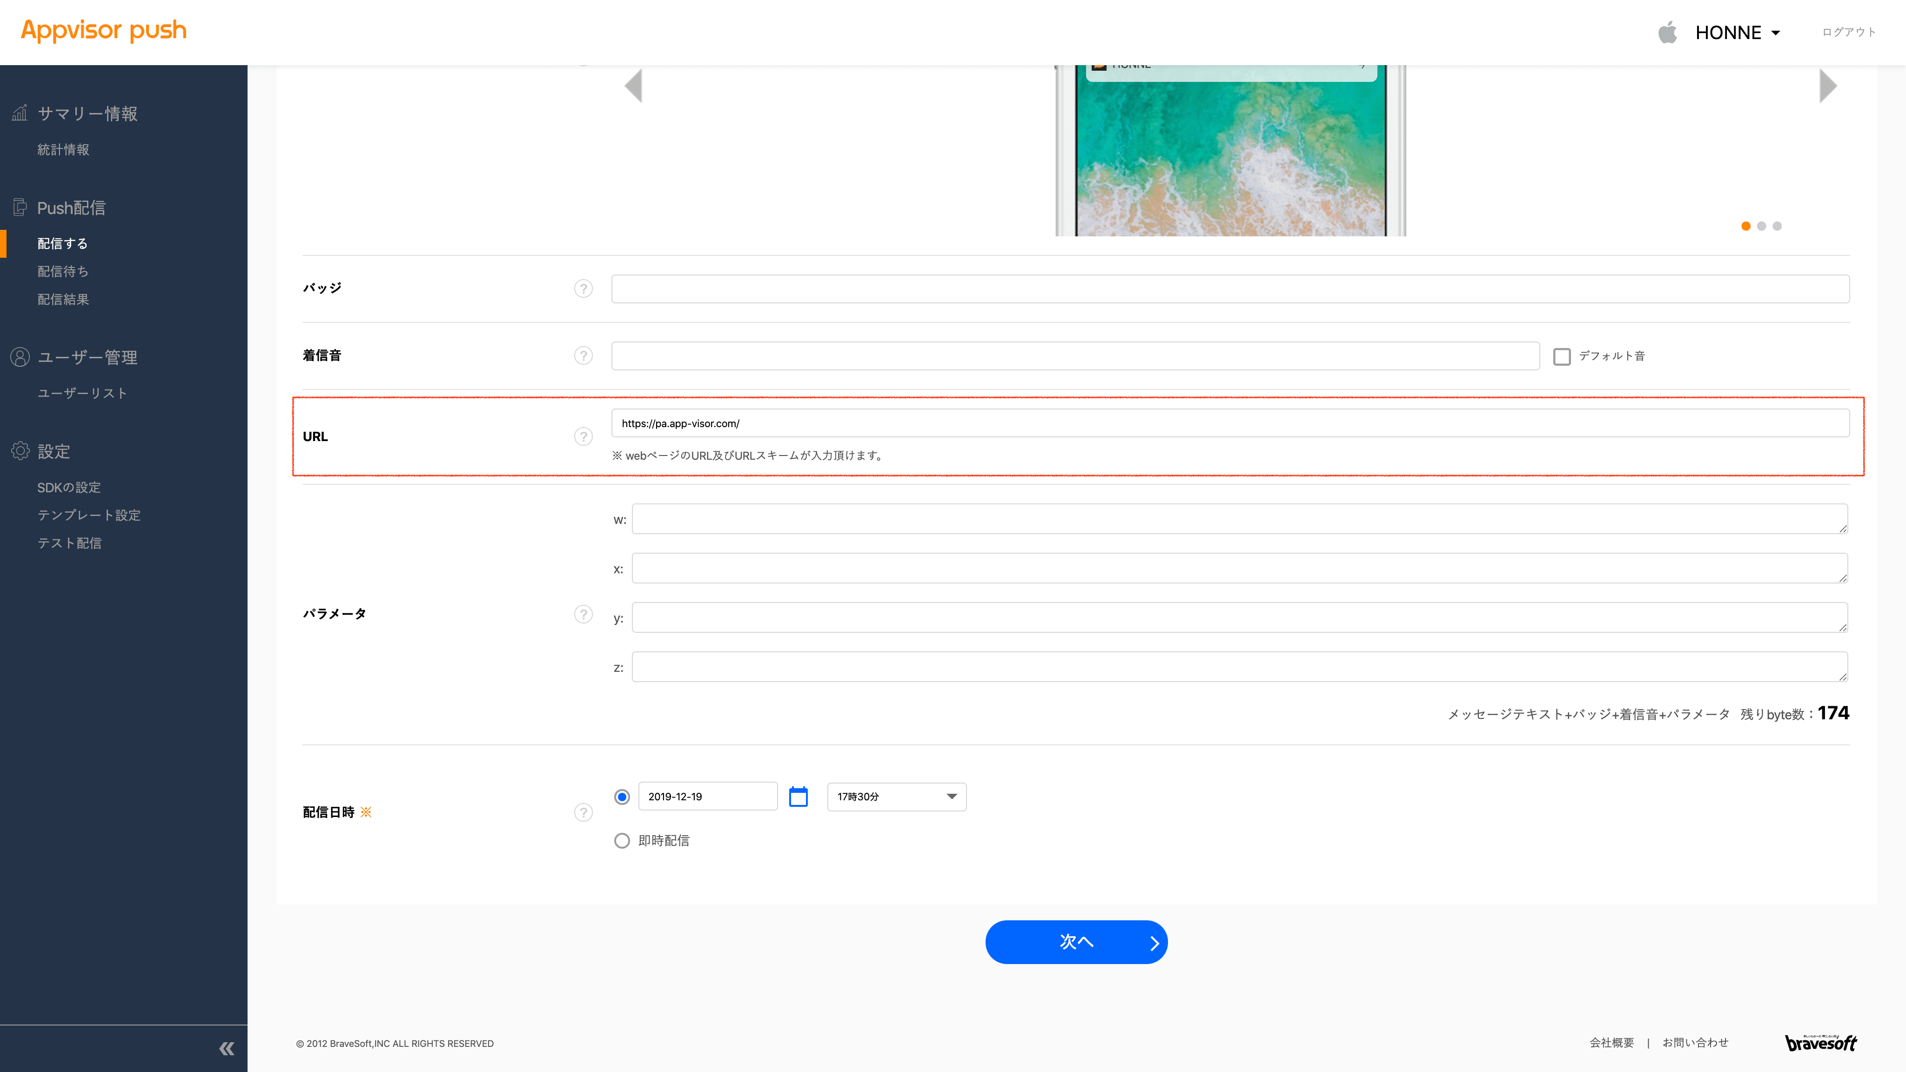This screenshot has width=1906, height=1072.
Task: Click the phone preview image
Action: (1230, 151)
